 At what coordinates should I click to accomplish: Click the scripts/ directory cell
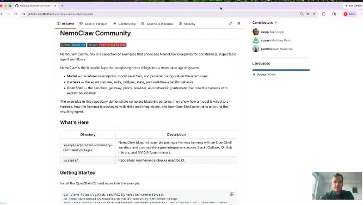click(88, 160)
